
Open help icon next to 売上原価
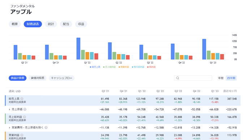25,109
